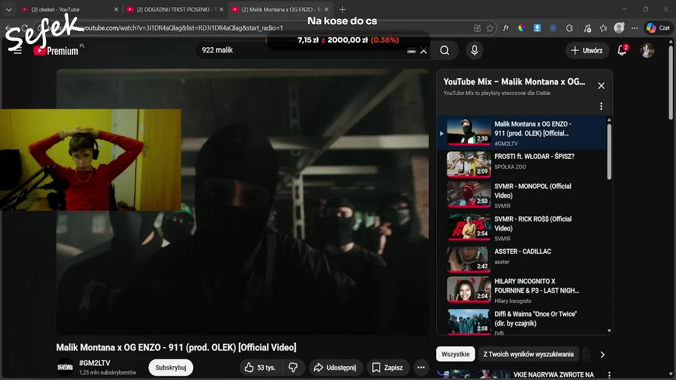Switch to the ODGADNIJ TEKST PIOSENKI tab

point(175,9)
